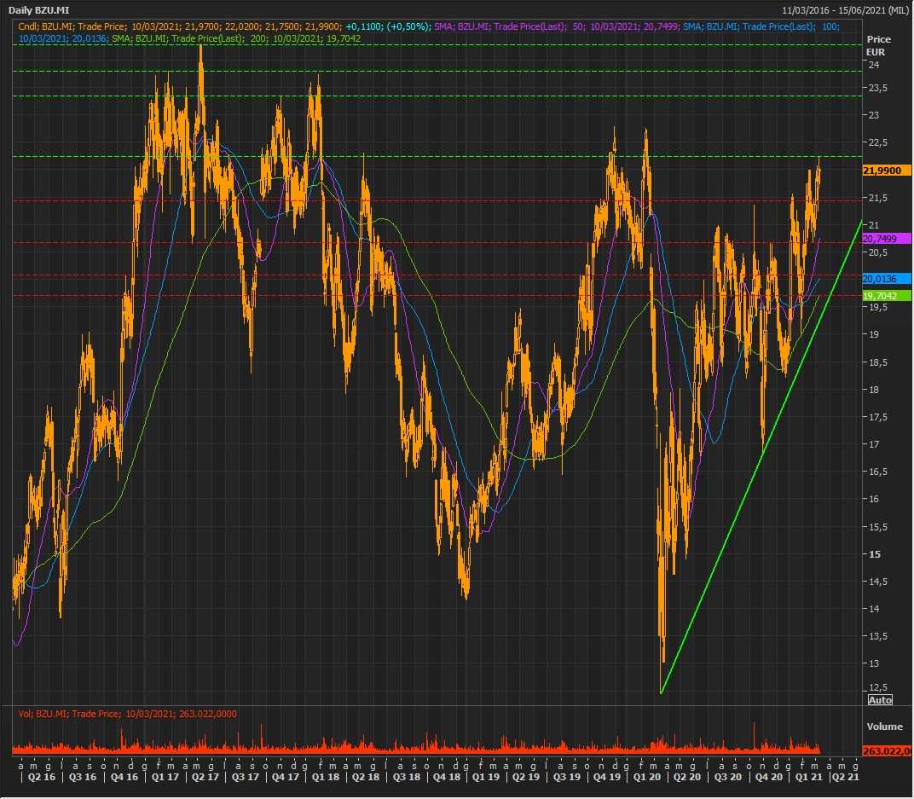This screenshot has height=799, width=914.
Task: Click the 16 price axis tick
Action: click(x=874, y=500)
